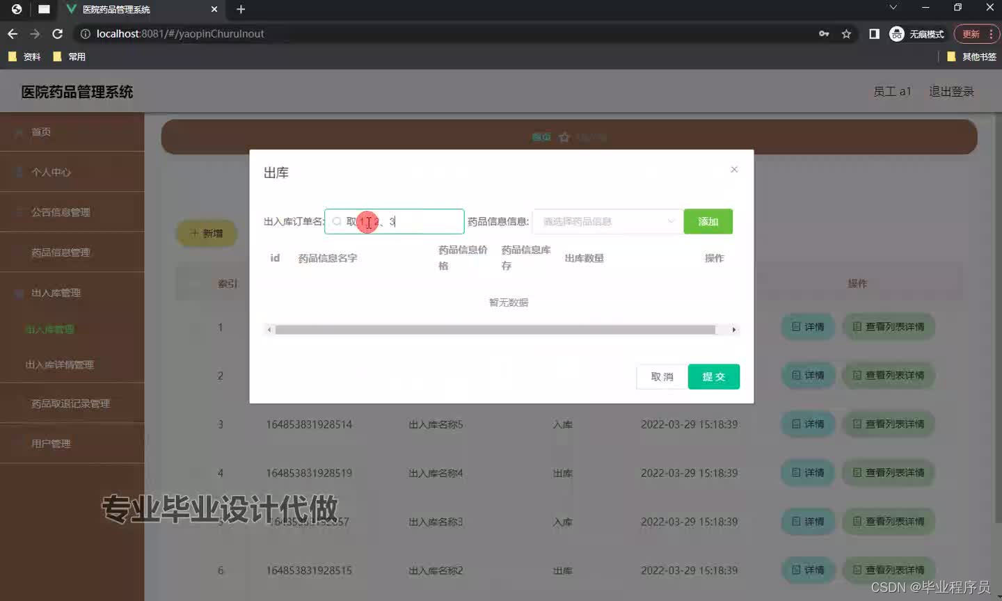Image resolution: width=1002 pixels, height=601 pixels.
Task: Open the 资料 bookmark folder
Action: (24, 57)
